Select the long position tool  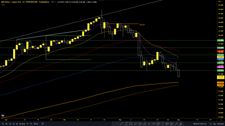pyautogui.click(x=167, y=124)
